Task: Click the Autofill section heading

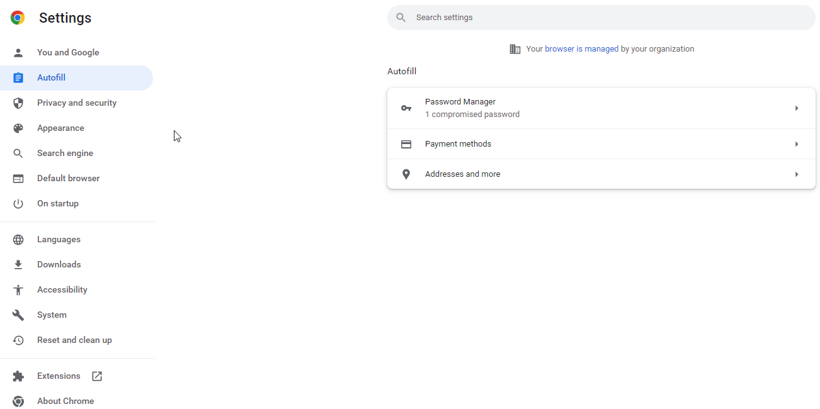Action: 402,72
